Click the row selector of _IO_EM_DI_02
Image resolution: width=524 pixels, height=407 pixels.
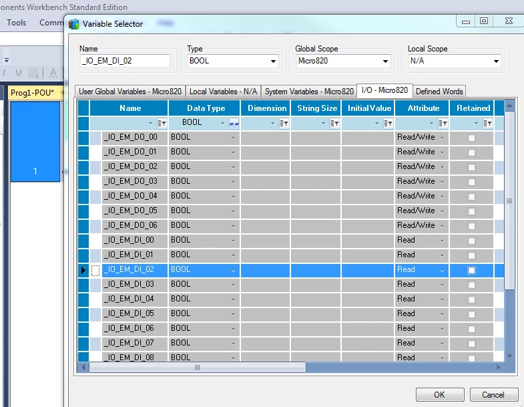[x=83, y=270]
